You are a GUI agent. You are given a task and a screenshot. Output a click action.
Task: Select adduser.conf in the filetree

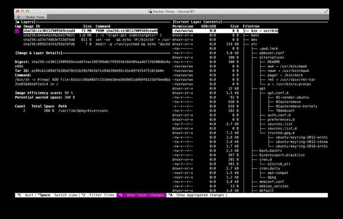click(272, 53)
